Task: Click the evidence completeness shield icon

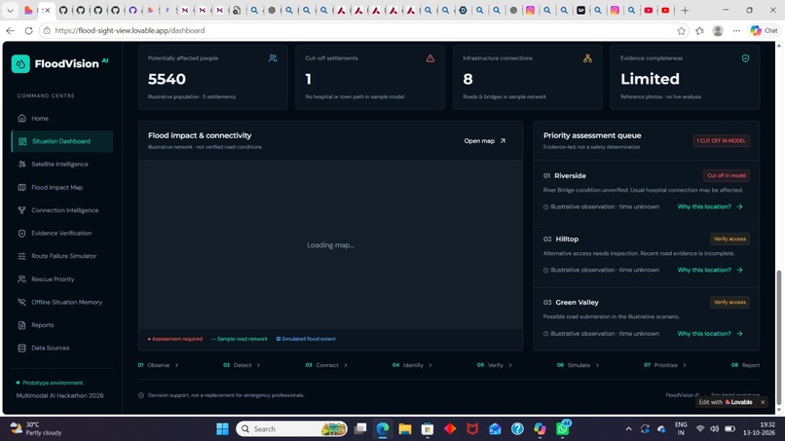Action: [745, 58]
